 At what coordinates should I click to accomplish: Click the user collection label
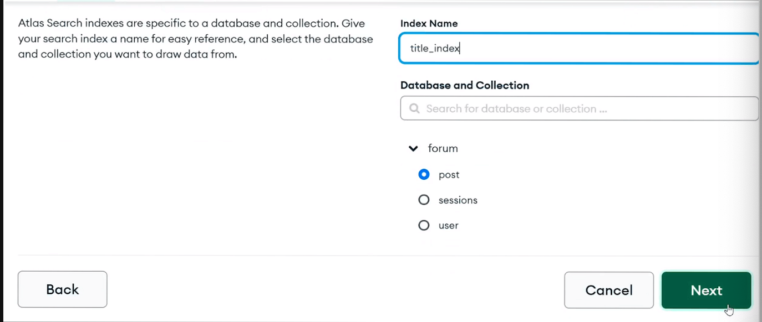[448, 226]
